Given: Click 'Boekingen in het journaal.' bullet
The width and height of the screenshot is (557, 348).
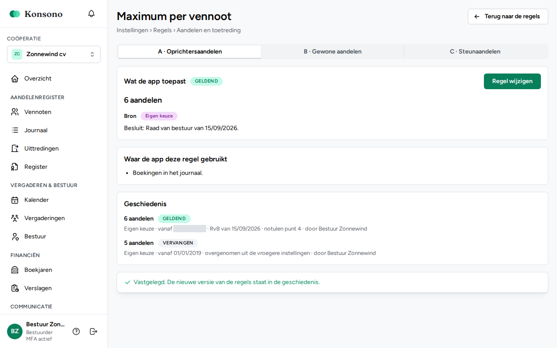Looking at the screenshot, I should point(168,173).
